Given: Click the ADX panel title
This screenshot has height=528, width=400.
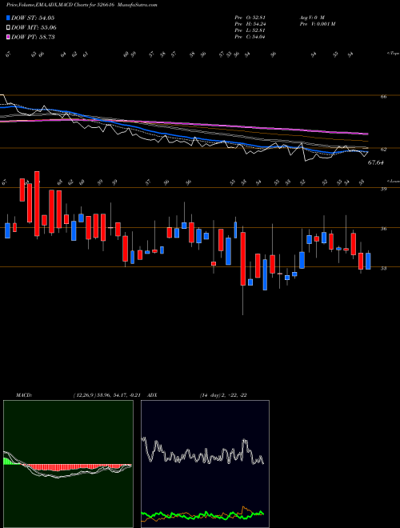Looking at the screenshot, I should coord(152,395).
